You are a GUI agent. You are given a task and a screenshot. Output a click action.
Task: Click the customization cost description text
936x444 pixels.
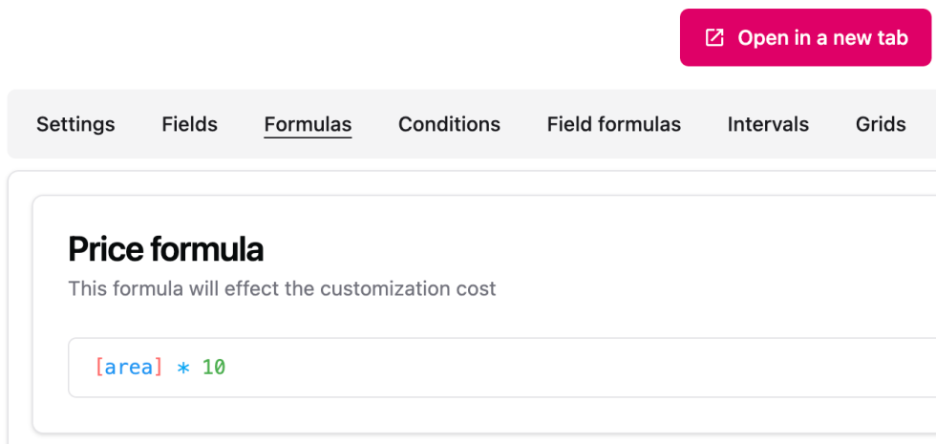pos(282,288)
